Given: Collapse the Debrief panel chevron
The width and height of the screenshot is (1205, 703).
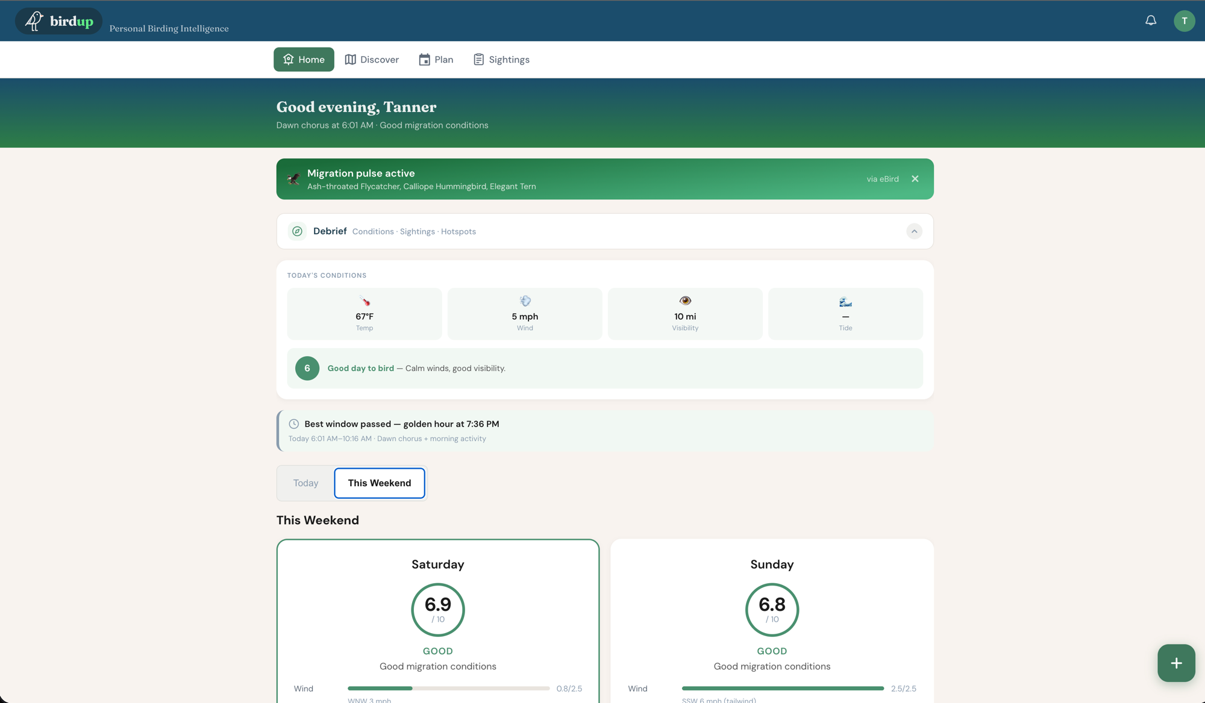Looking at the screenshot, I should 914,231.
